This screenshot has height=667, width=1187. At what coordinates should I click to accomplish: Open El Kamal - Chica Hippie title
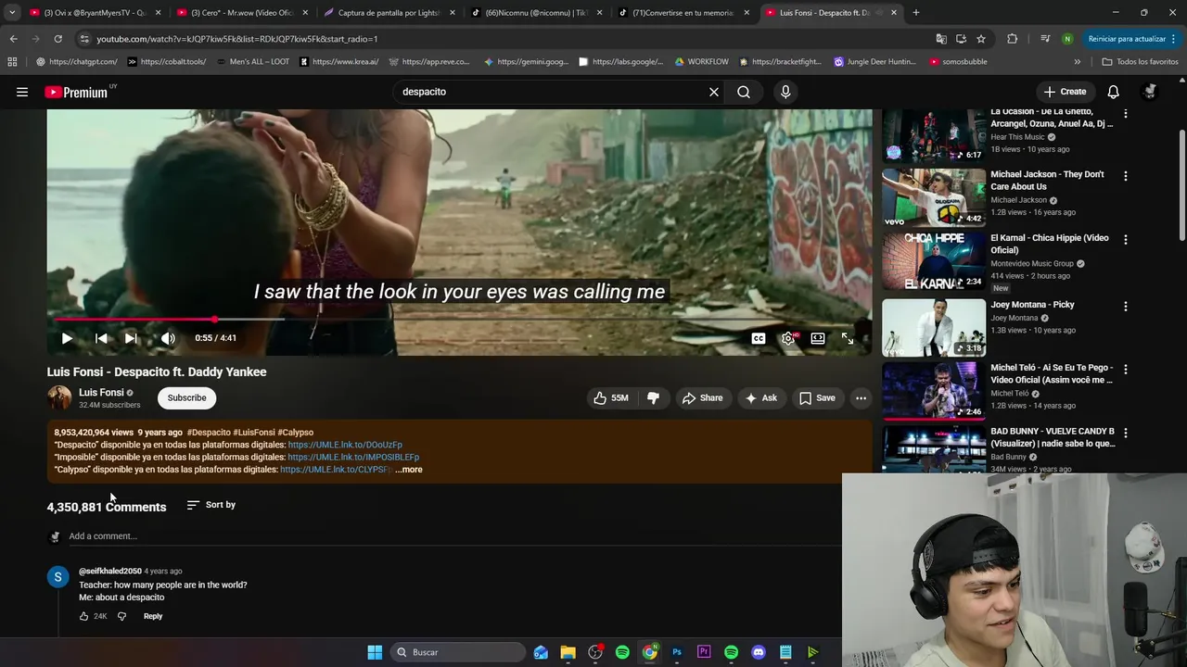[1049, 244]
